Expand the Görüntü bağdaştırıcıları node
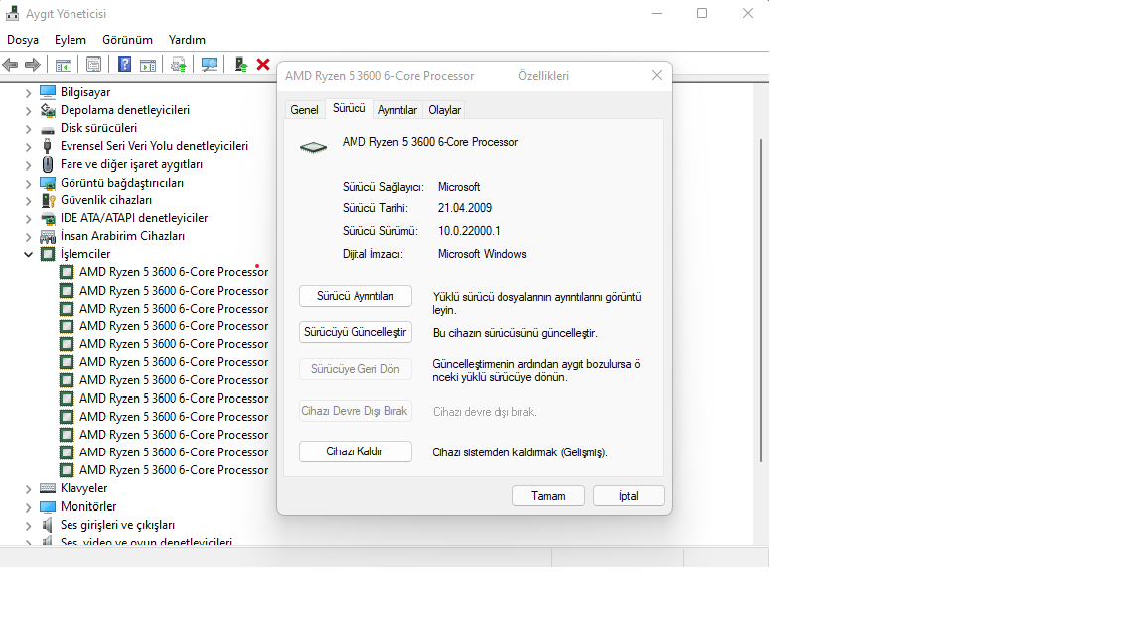1144x643 pixels. 28,183
